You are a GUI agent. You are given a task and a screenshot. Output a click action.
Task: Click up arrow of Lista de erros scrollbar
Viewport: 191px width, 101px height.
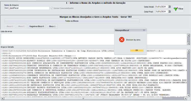pos(188,35)
